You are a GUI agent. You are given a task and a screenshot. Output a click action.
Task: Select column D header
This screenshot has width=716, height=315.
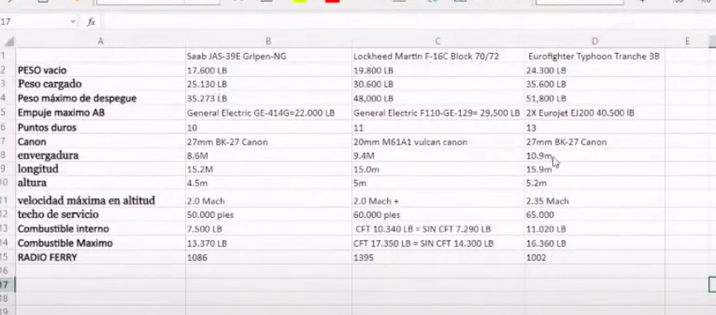point(595,41)
